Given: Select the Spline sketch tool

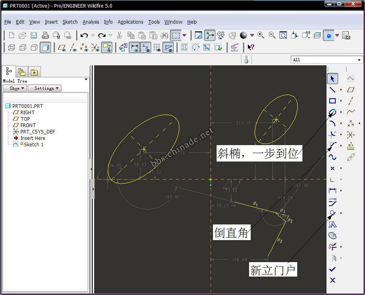Looking at the screenshot, I should tap(333, 157).
